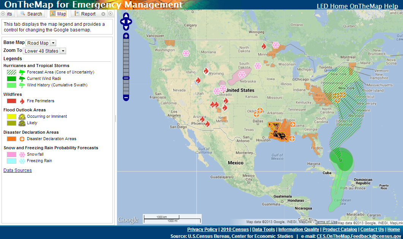
Task: Open the 2010 Census link in the footer
Action: (x=234, y=229)
